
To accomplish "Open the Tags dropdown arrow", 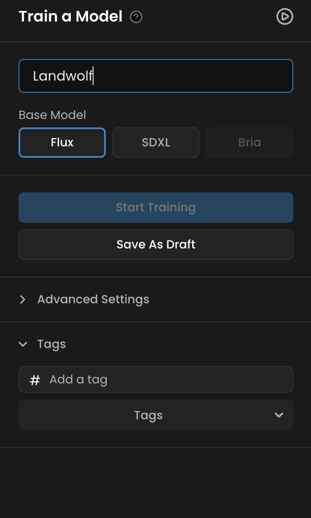I will click(279, 415).
